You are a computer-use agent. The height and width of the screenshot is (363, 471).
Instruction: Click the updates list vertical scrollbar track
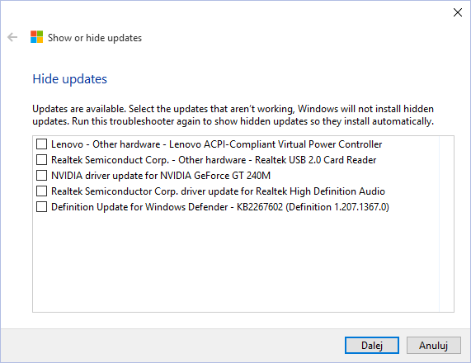[446, 224]
